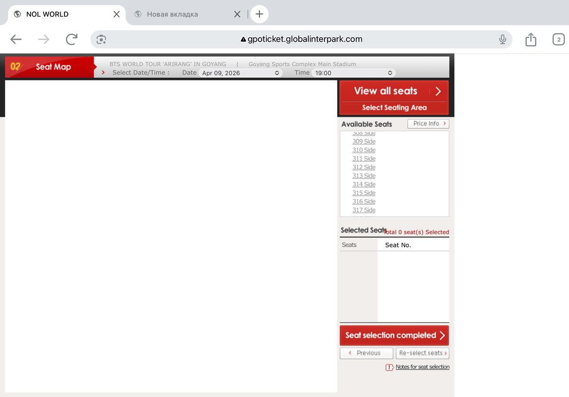Click the camera search icon in address bar
The height and width of the screenshot is (397, 569).
pos(101,39)
